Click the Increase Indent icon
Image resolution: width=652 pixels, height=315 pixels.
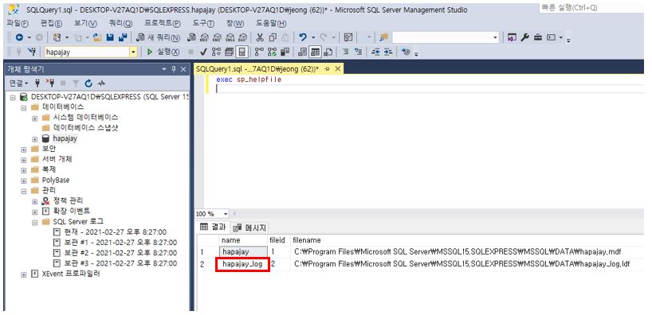point(387,52)
